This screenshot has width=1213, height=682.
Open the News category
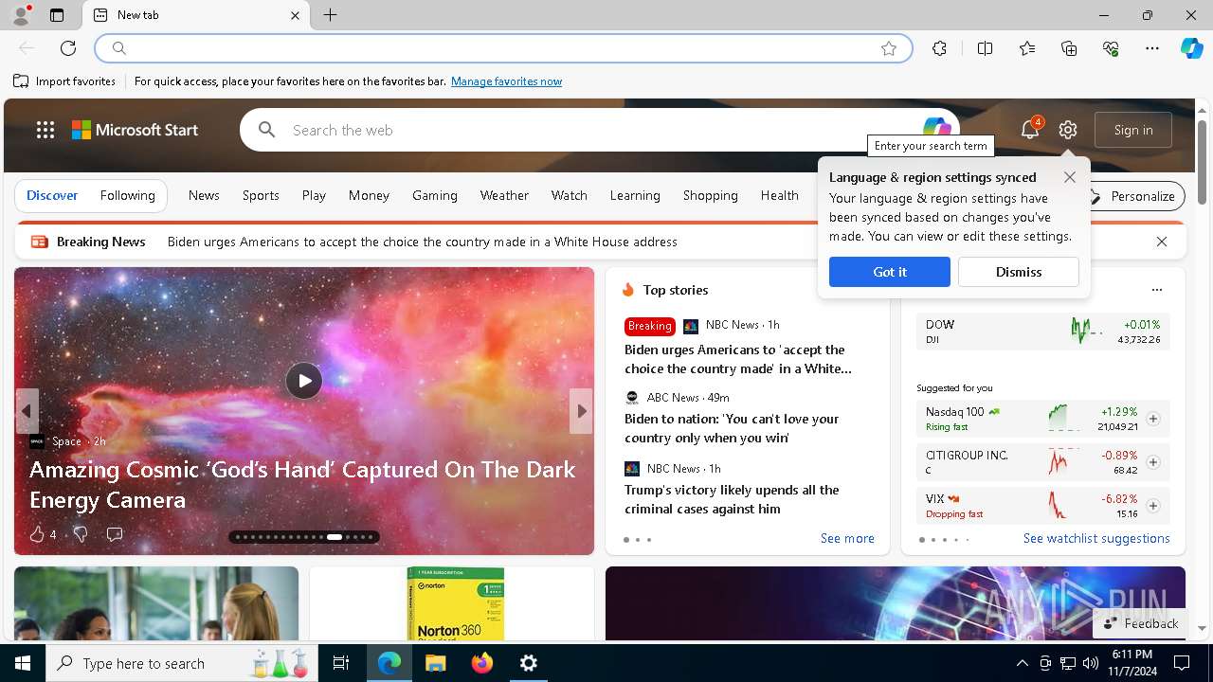(204, 195)
